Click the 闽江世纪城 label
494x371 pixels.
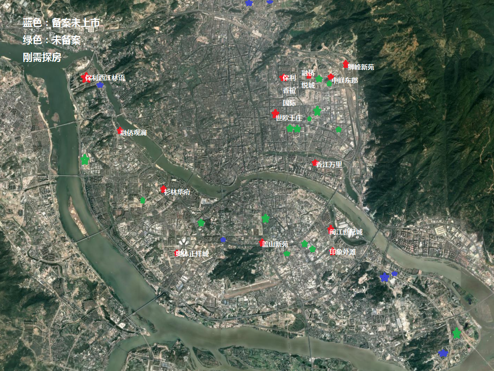(x=346, y=232)
